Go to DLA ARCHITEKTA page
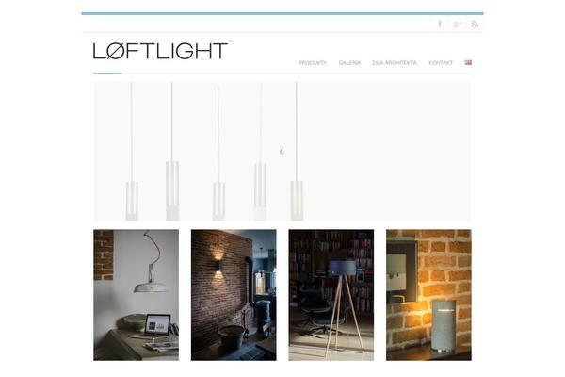 (395, 63)
